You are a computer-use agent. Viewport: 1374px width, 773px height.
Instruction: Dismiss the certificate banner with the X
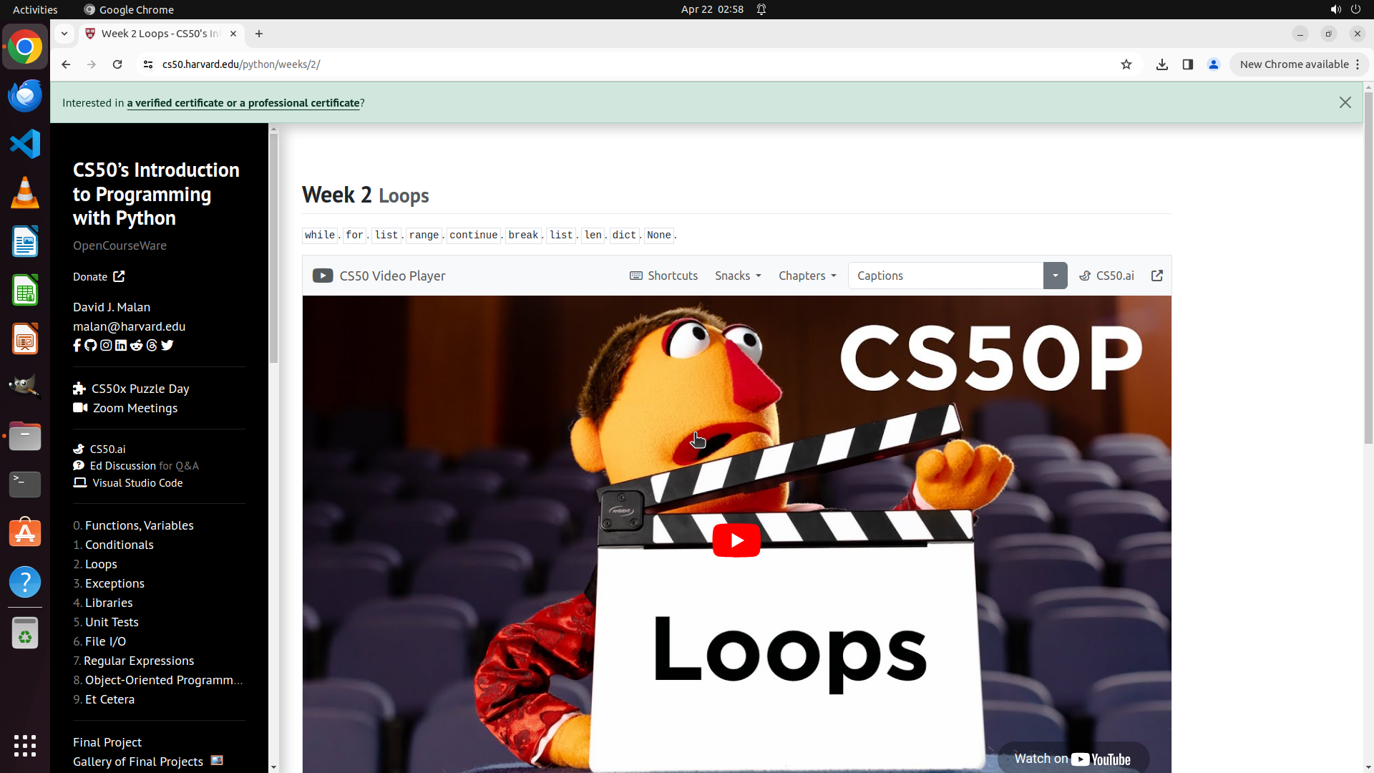pyautogui.click(x=1345, y=102)
